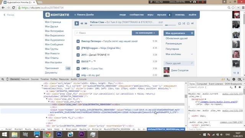Screen dimensions: 245x138
Task: Change DevTools dock side icon
Action: click(239, 79)
